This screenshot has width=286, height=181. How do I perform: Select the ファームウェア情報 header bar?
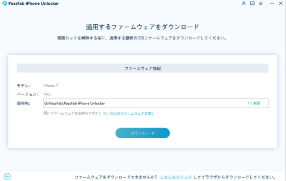pos(143,69)
